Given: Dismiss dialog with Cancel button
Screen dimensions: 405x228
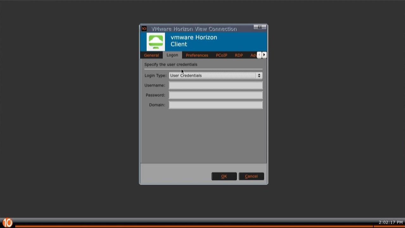Looking at the screenshot, I should 251,176.
